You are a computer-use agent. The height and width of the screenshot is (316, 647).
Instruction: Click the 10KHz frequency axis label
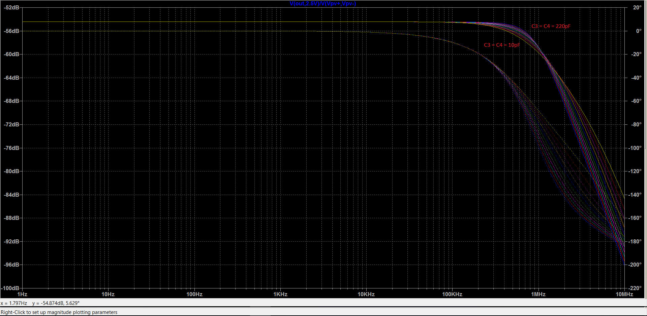click(366, 294)
